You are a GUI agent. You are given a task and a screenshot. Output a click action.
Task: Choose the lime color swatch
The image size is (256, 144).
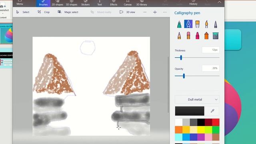208,130
